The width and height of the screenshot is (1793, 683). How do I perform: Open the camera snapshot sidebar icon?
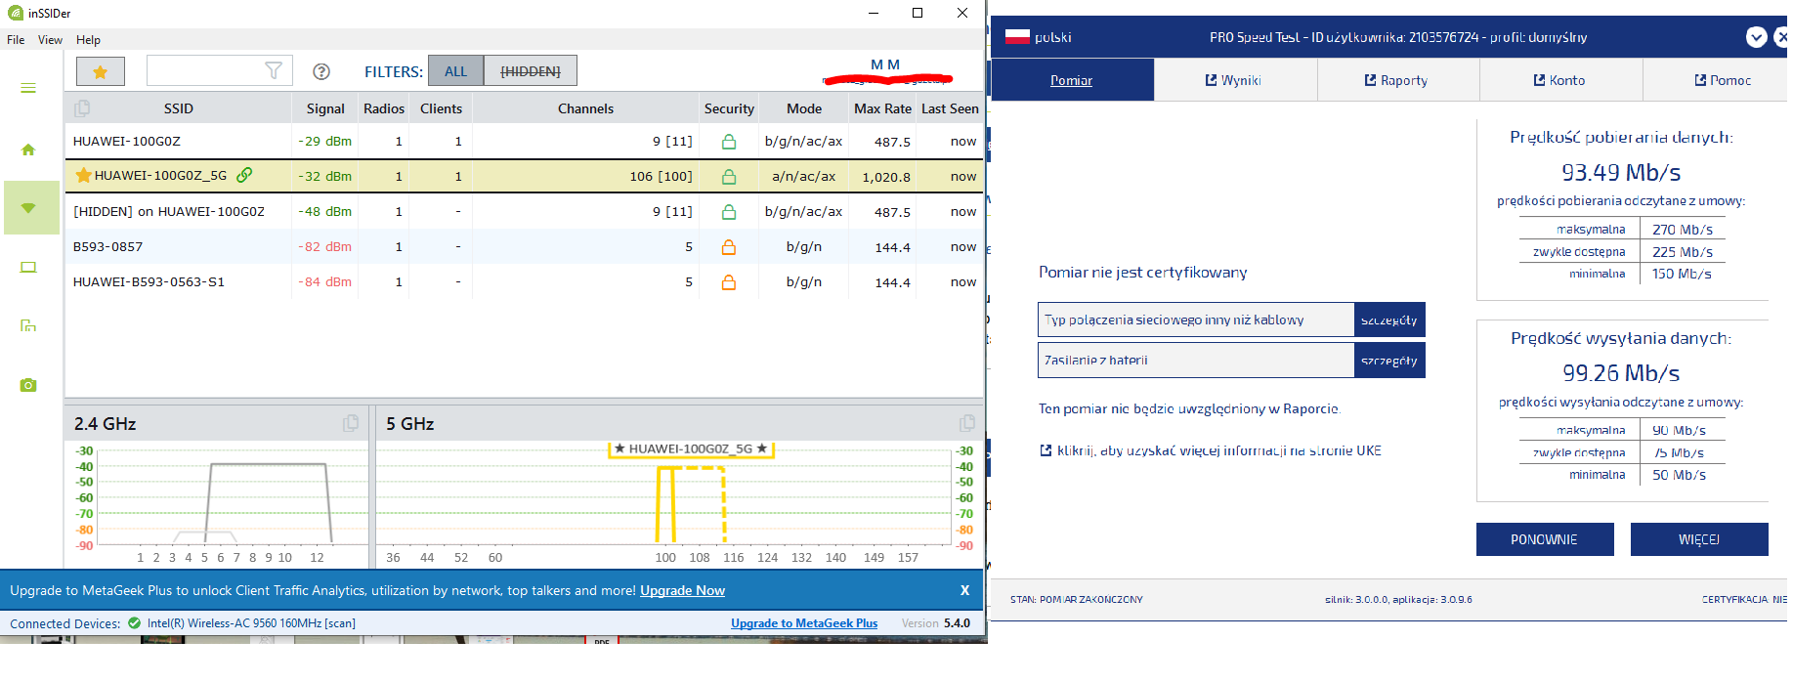(28, 385)
